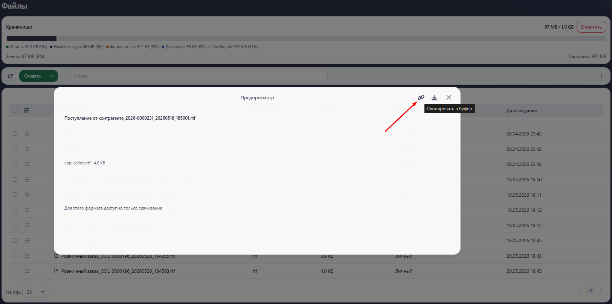Viewport: 612px width, 304px height.
Task: Expand the Создать dropdown arrow
Action: tap(52, 76)
